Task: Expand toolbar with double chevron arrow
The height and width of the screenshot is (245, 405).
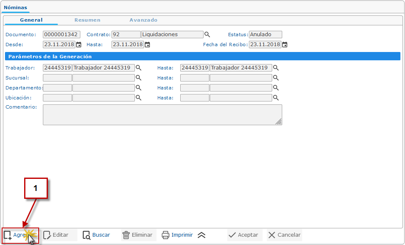Action: pos(201,235)
